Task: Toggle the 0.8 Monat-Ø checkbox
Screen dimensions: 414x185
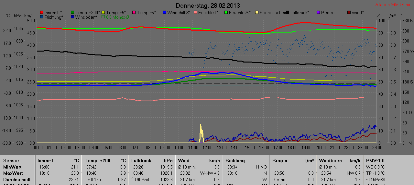Action: pyautogui.click(x=103, y=17)
